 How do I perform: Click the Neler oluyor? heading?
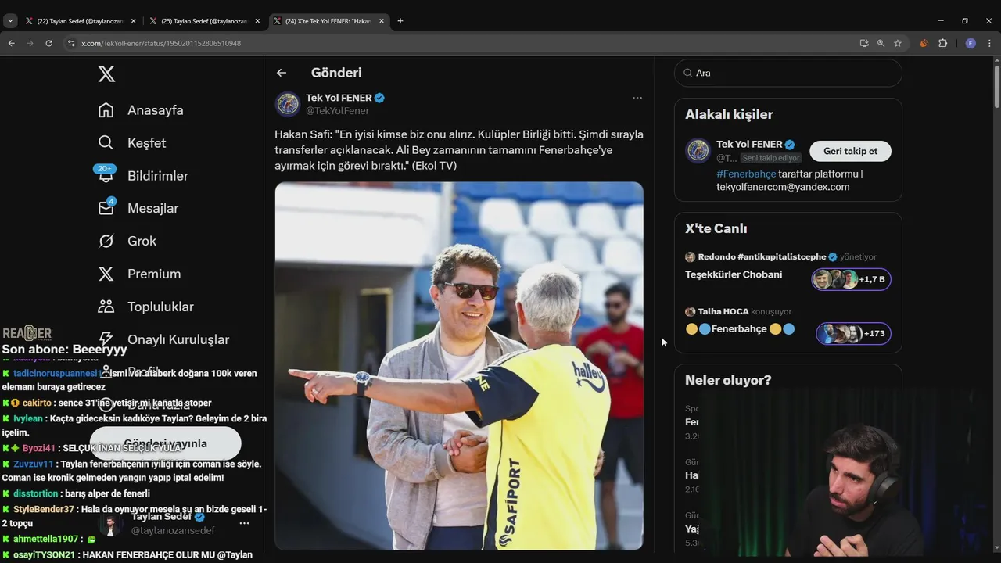click(x=728, y=380)
